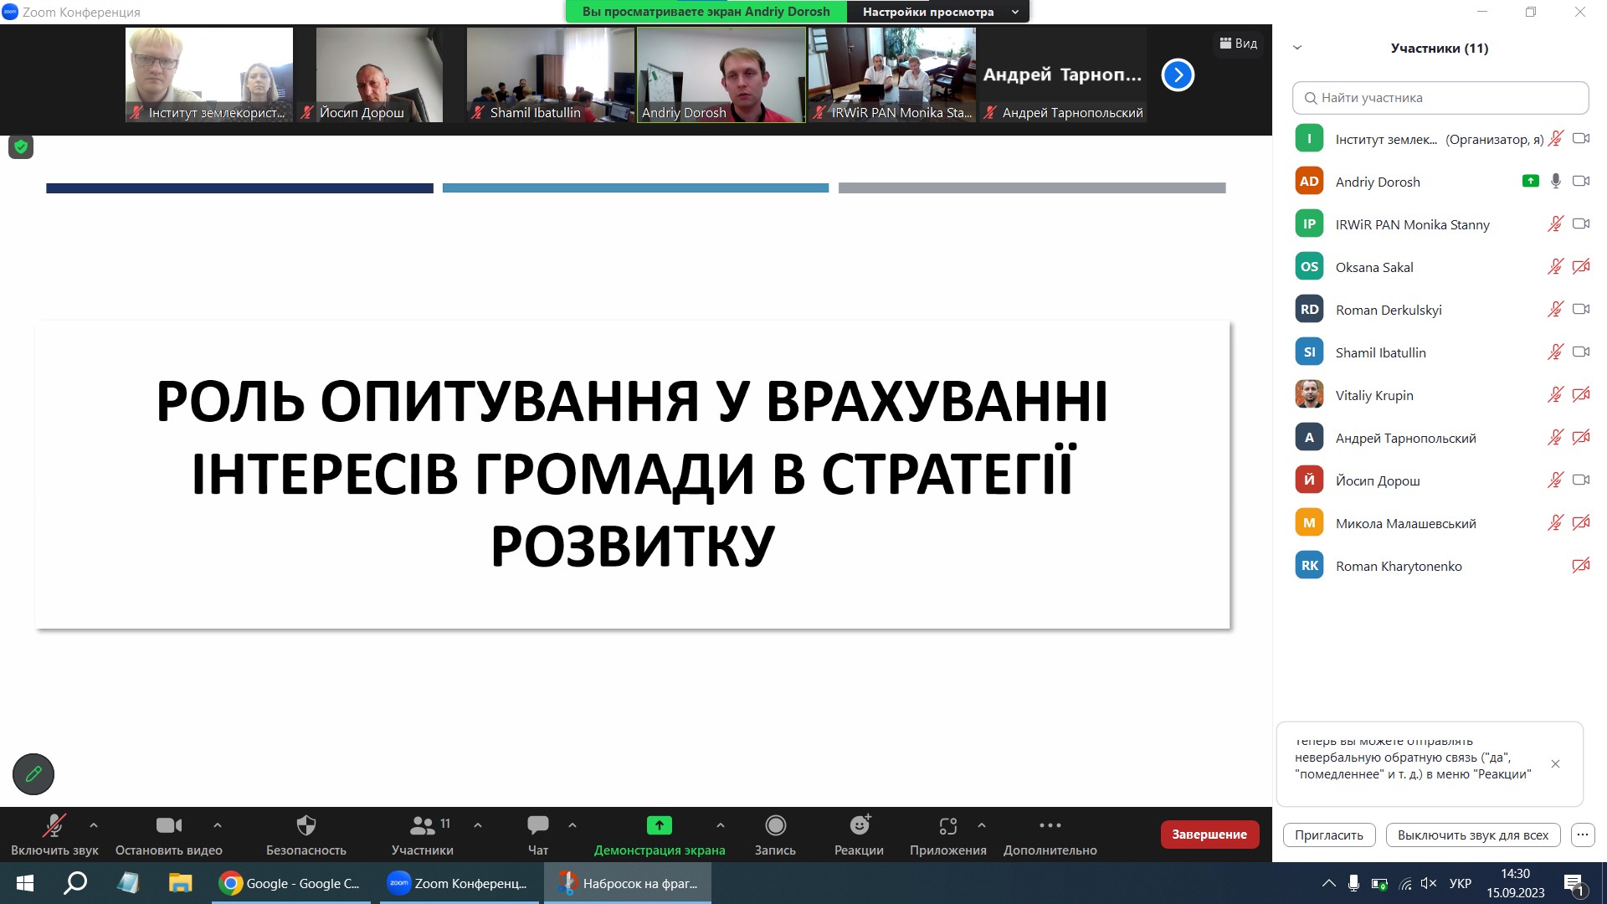Click the Пригласить invite button
The width and height of the screenshot is (1607, 904).
(x=1328, y=835)
